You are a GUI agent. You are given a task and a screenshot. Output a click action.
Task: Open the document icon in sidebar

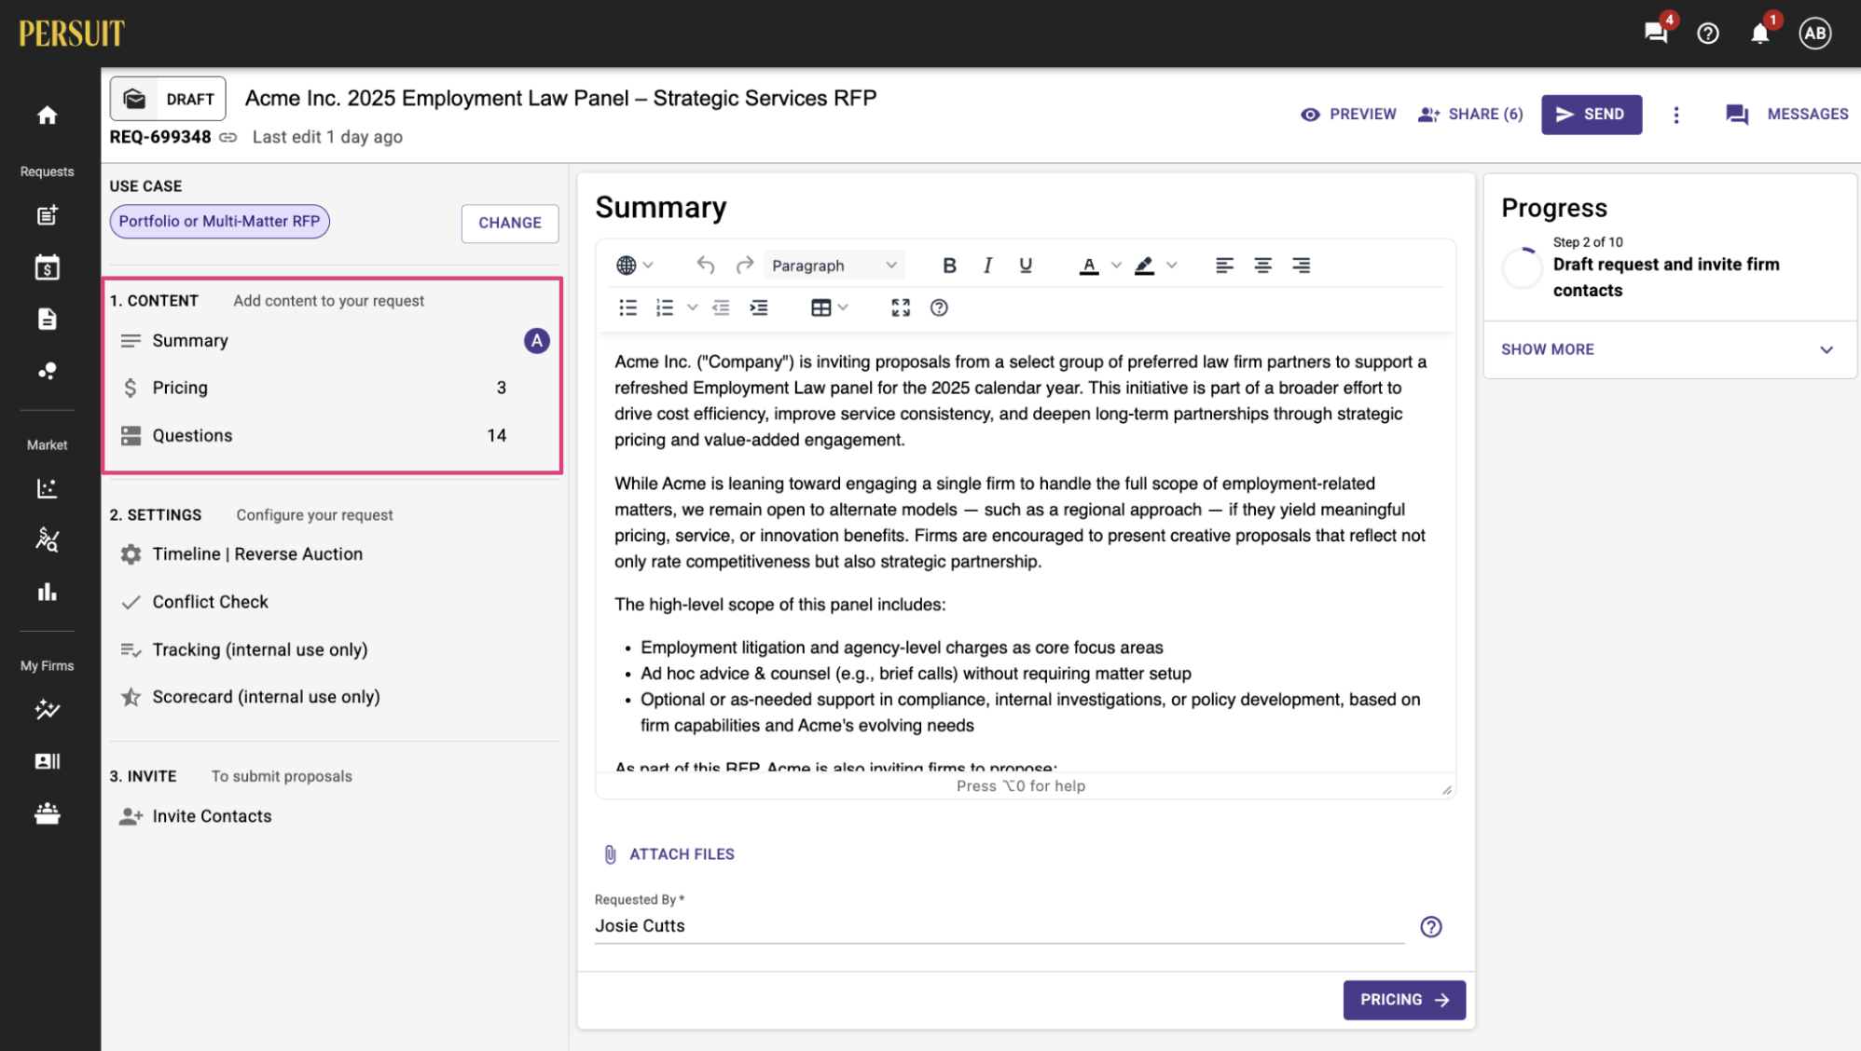pyautogui.click(x=48, y=319)
